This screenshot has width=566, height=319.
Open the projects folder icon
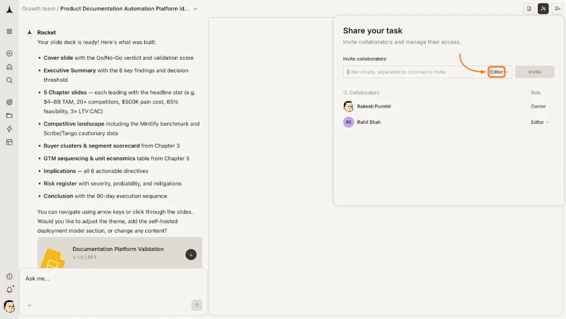pyautogui.click(x=9, y=116)
